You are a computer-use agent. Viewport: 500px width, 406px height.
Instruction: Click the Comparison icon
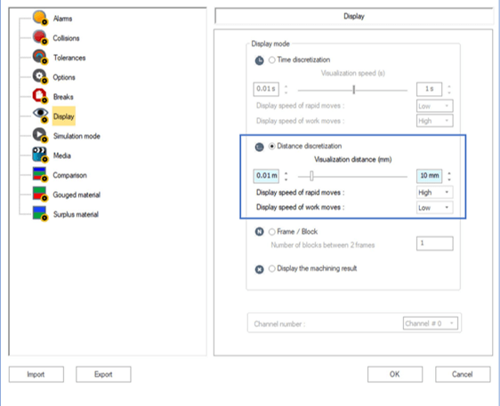40,174
